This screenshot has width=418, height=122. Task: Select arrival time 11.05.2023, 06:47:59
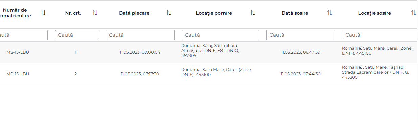301,52
